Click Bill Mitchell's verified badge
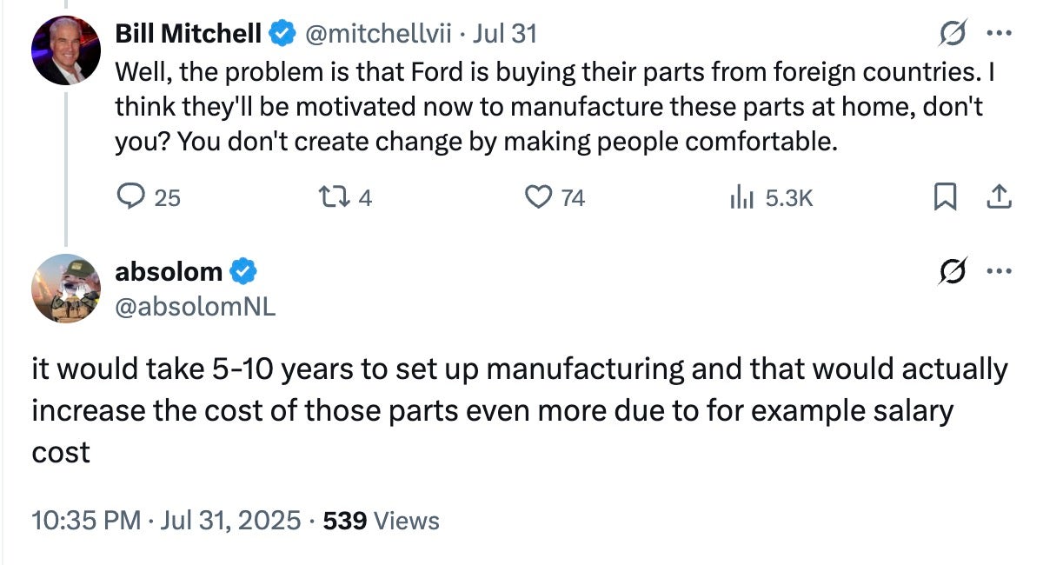The image size is (1043, 565). 280,34
